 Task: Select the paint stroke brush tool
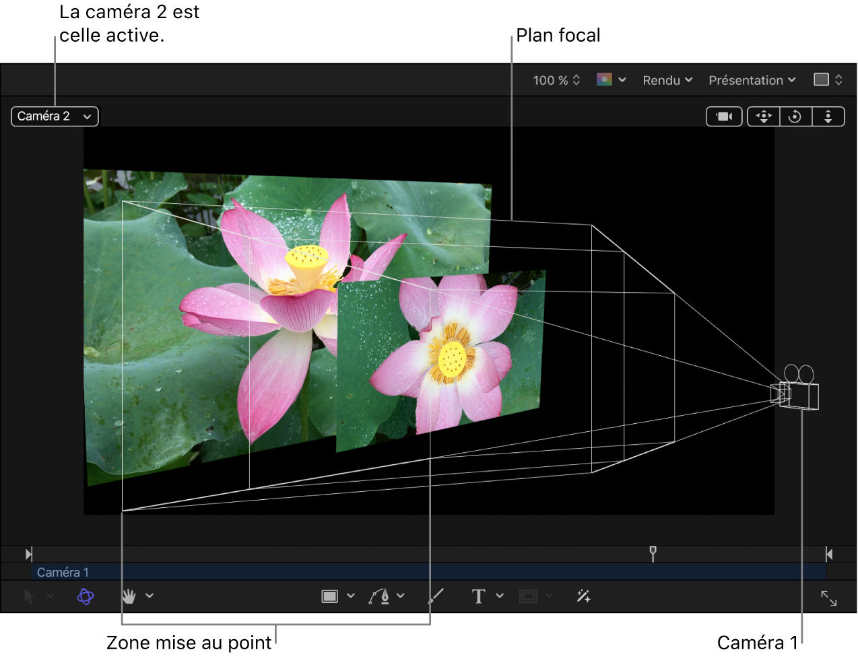pyautogui.click(x=436, y=596)
